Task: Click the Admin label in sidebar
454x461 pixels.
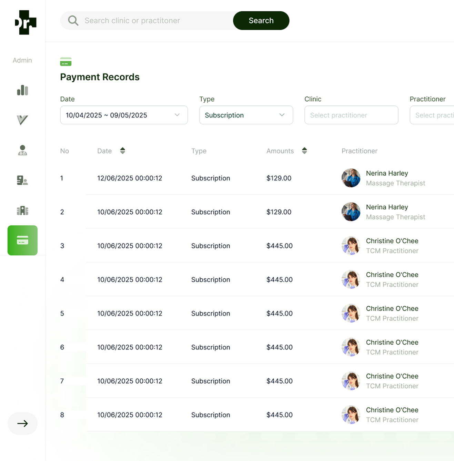Action: click(22, 60)
